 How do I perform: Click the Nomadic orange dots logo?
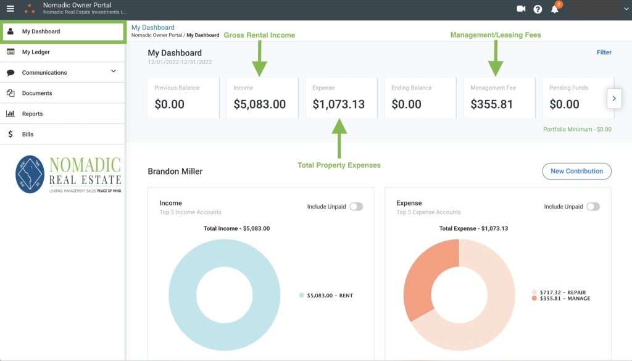pyautogui.click(x=29, y=9)
